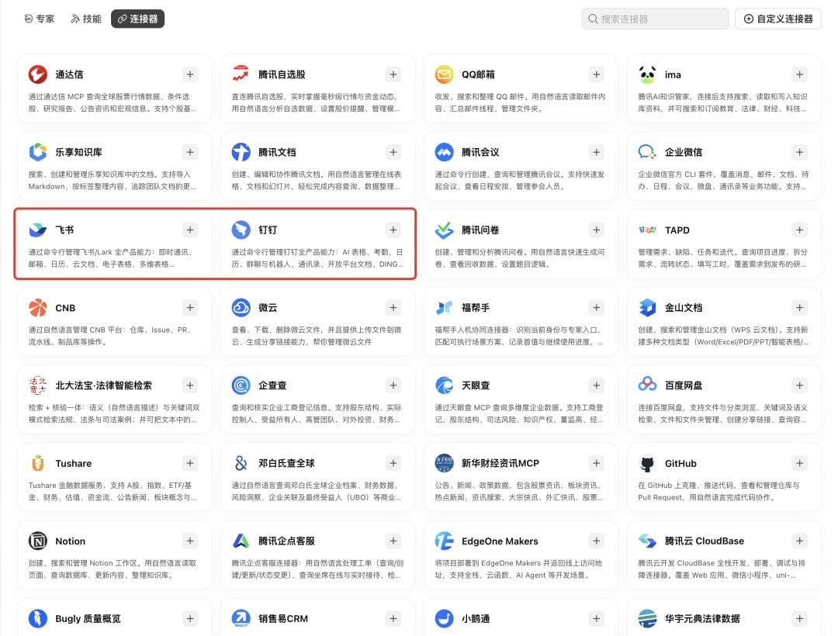Open the 自定义连接器 button
This screenshot has height=636, width=838.
coord(778,19)
